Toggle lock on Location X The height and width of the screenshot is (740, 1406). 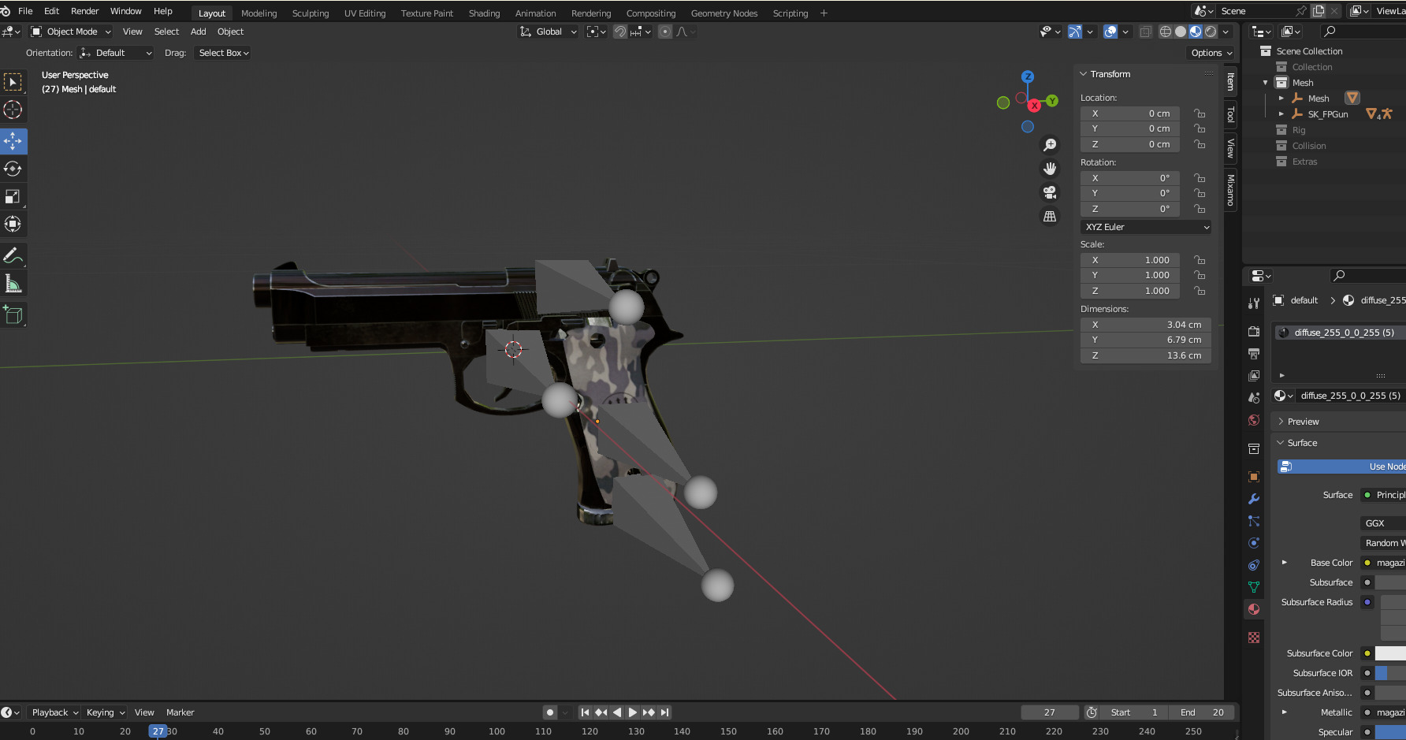1200,113
